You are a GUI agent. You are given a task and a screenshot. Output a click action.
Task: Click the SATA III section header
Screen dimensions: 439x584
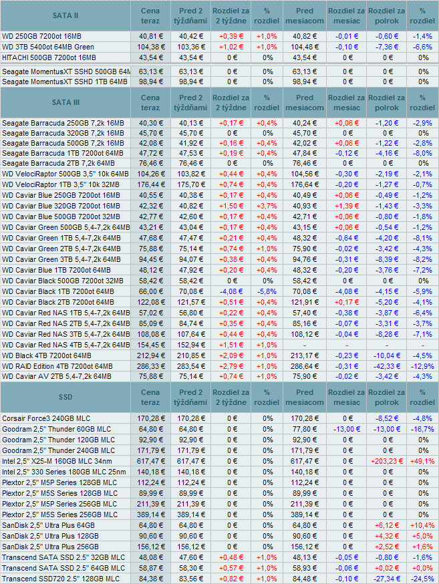pyautogui.click(x=65, y=102)
